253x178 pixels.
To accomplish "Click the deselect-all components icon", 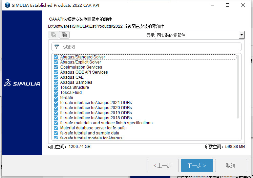I will point(64,35).
